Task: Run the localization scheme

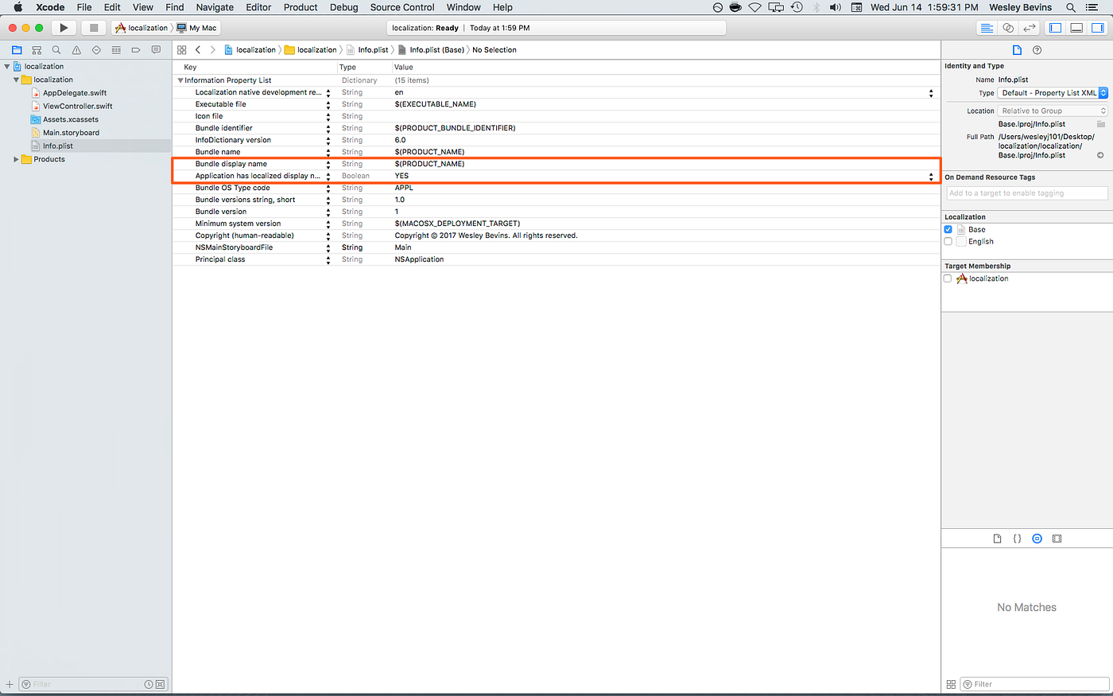Action: pyautogui.click(x=63, y=27)
